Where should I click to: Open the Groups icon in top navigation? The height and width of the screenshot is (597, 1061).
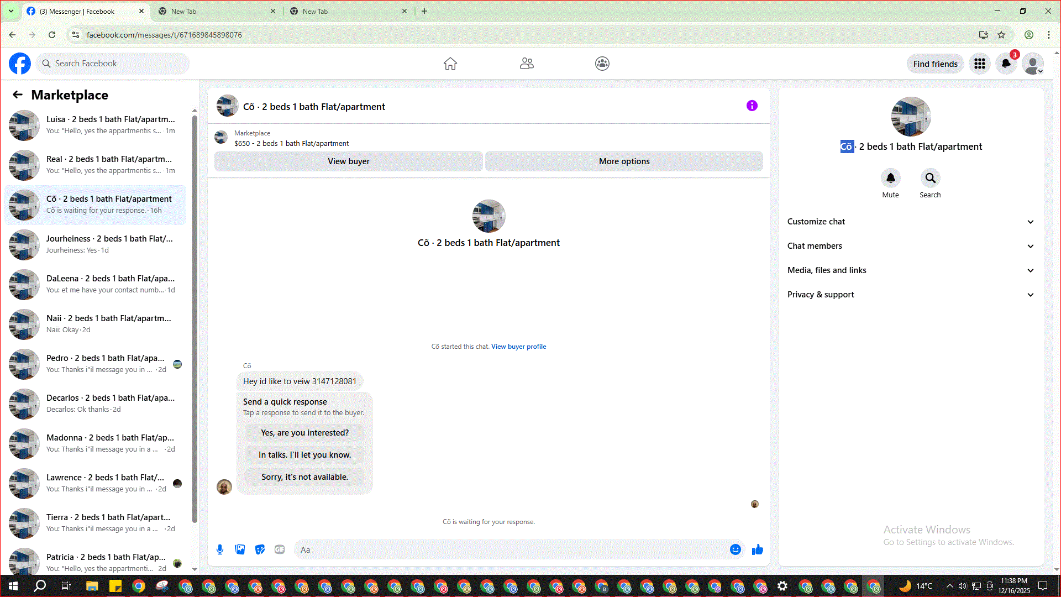click(602, 64)
